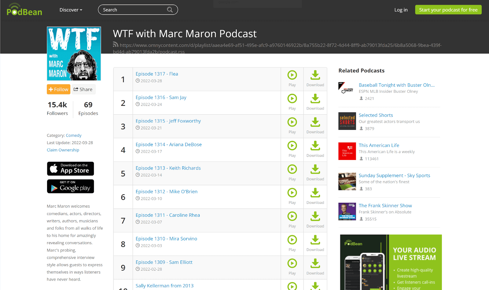The image size is (489, 290).
Task: Share this podcast
Action: (x=83, y=89)
